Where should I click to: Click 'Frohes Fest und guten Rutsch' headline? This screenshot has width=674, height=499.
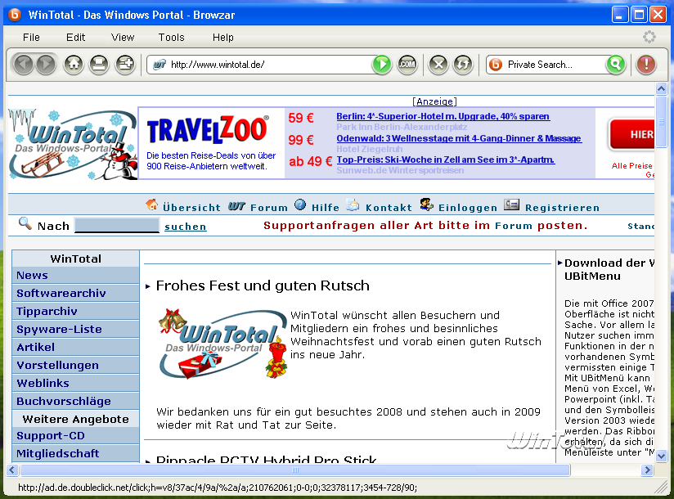pos(263,285)
